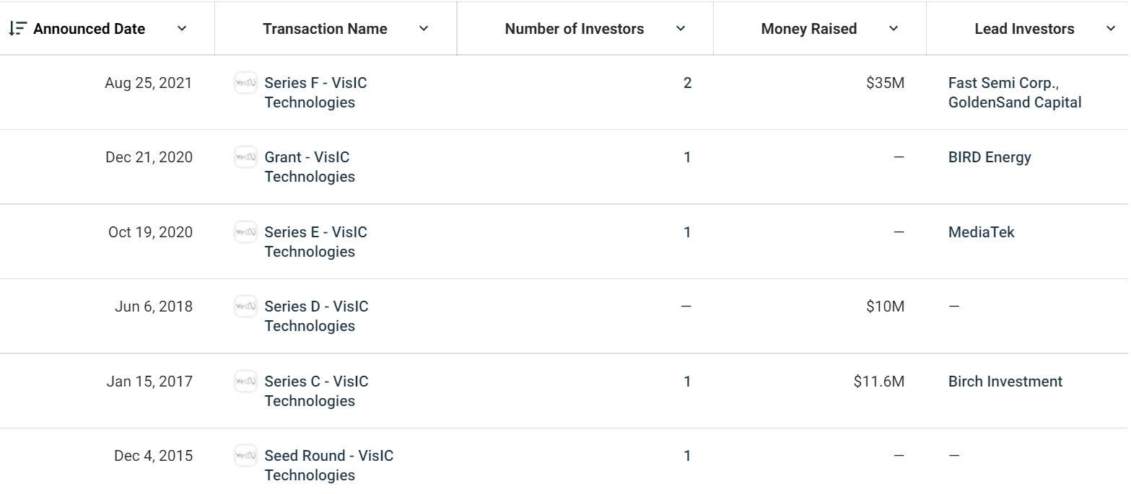This screenshot has height=494, width=1131.
Task: Open Lead Investors column dropdown arrow
Action: 1110,29
